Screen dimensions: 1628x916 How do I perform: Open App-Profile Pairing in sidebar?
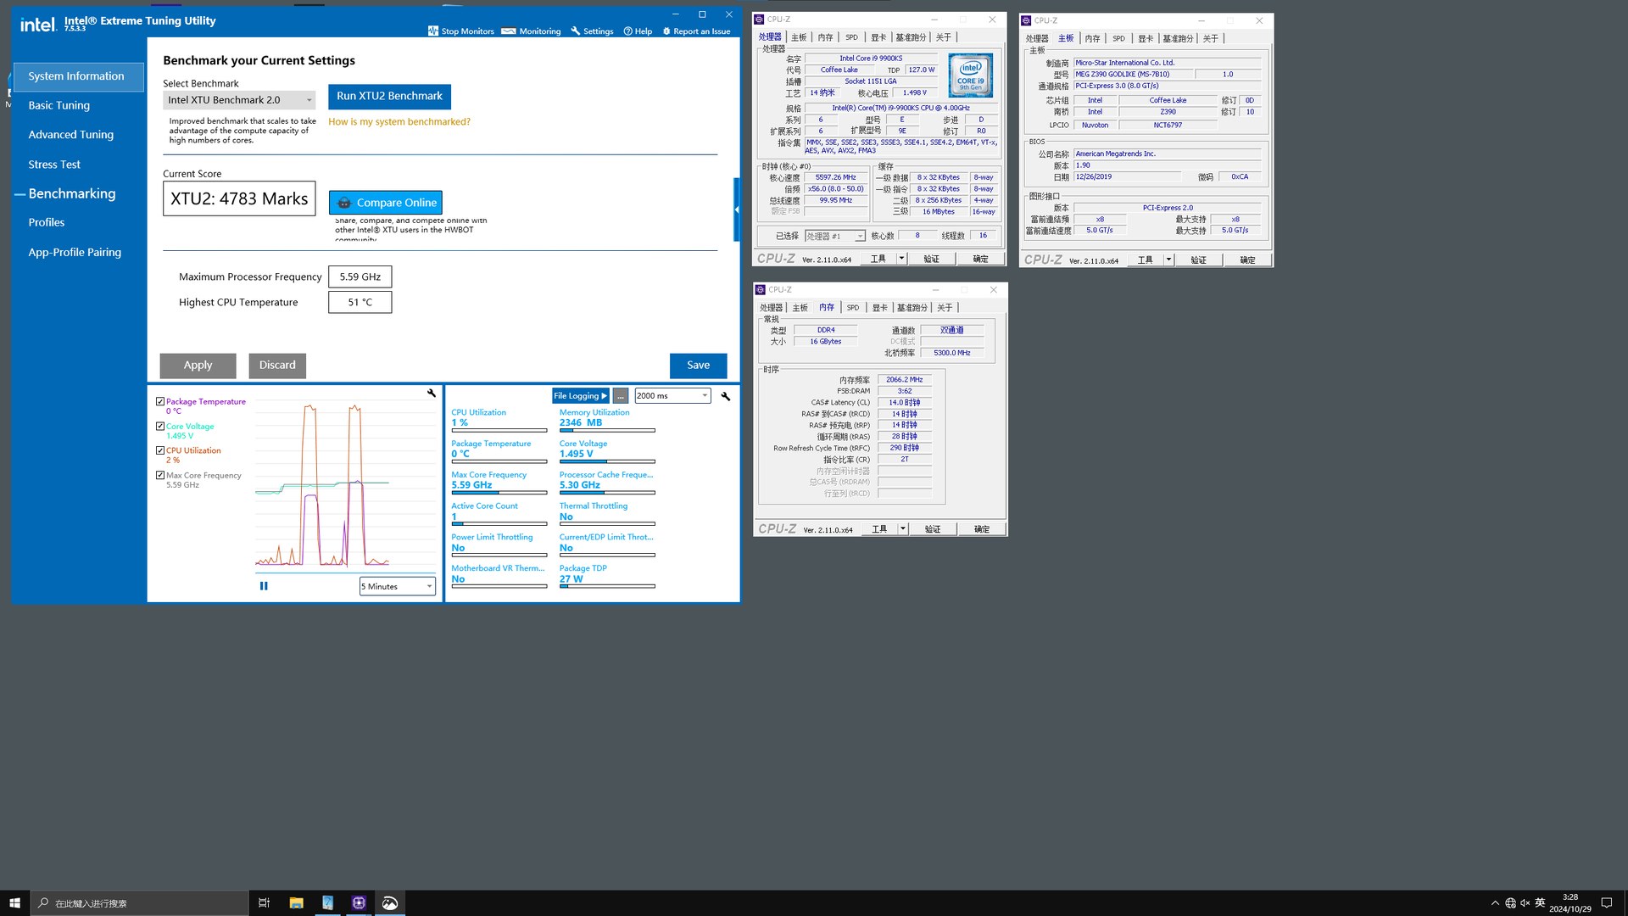coord(75,252)
